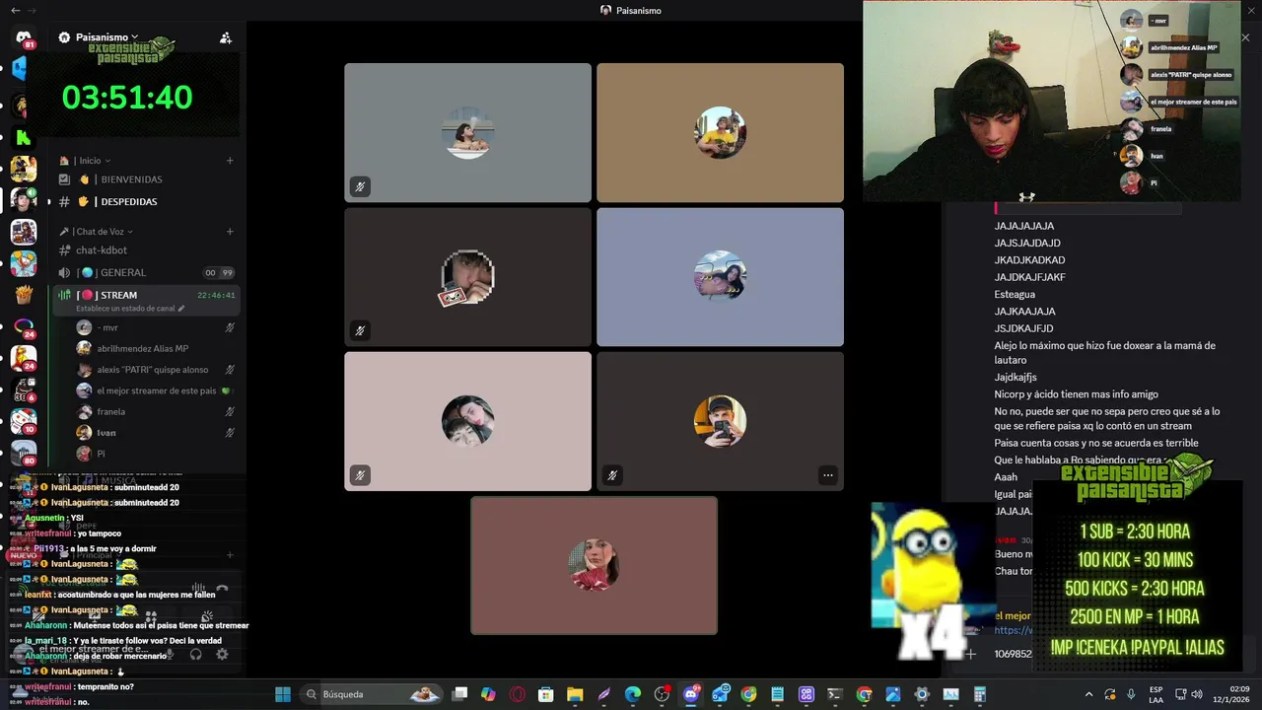Toggle microphone mute in Discord user panel
The image size is (1262, 710).
click(x=170, y=654)
